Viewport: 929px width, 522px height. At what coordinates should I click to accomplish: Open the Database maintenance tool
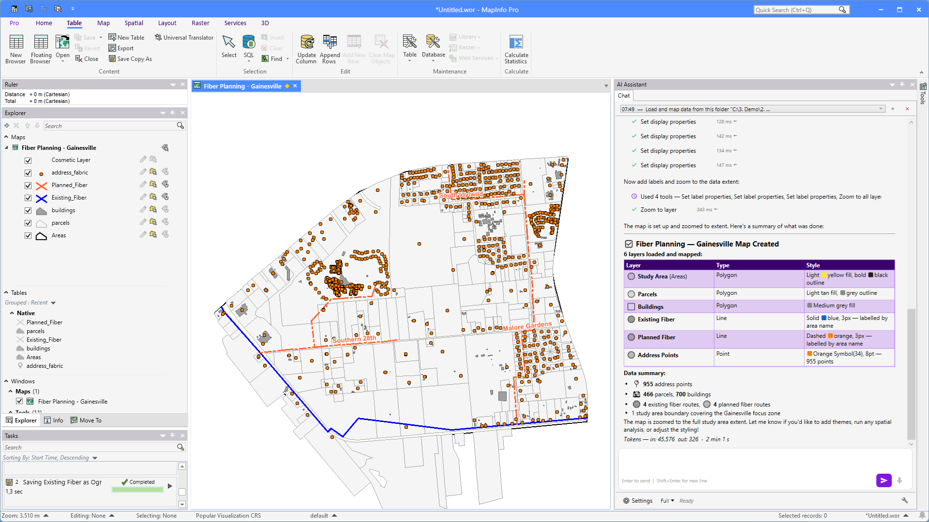click(433, 47)
